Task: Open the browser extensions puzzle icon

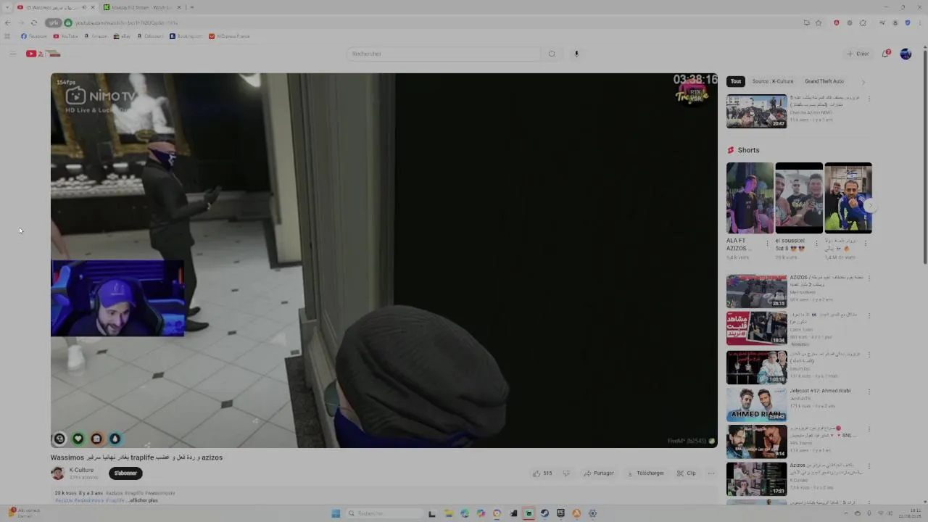Action: (x=863, y=22)
